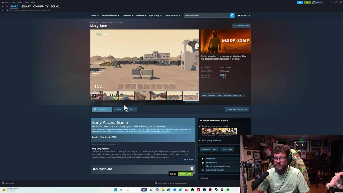Expand the Ways to Play dropdown

tap(155, 16)
